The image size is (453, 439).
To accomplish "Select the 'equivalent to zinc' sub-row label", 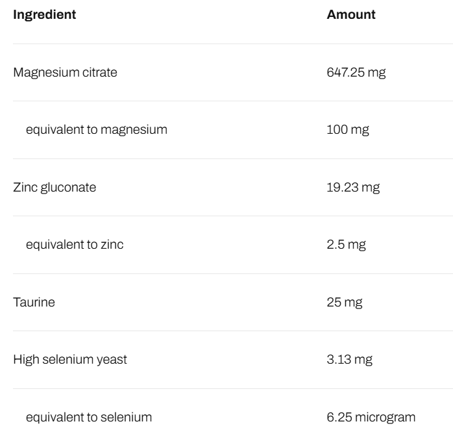I will pos(75,245).
